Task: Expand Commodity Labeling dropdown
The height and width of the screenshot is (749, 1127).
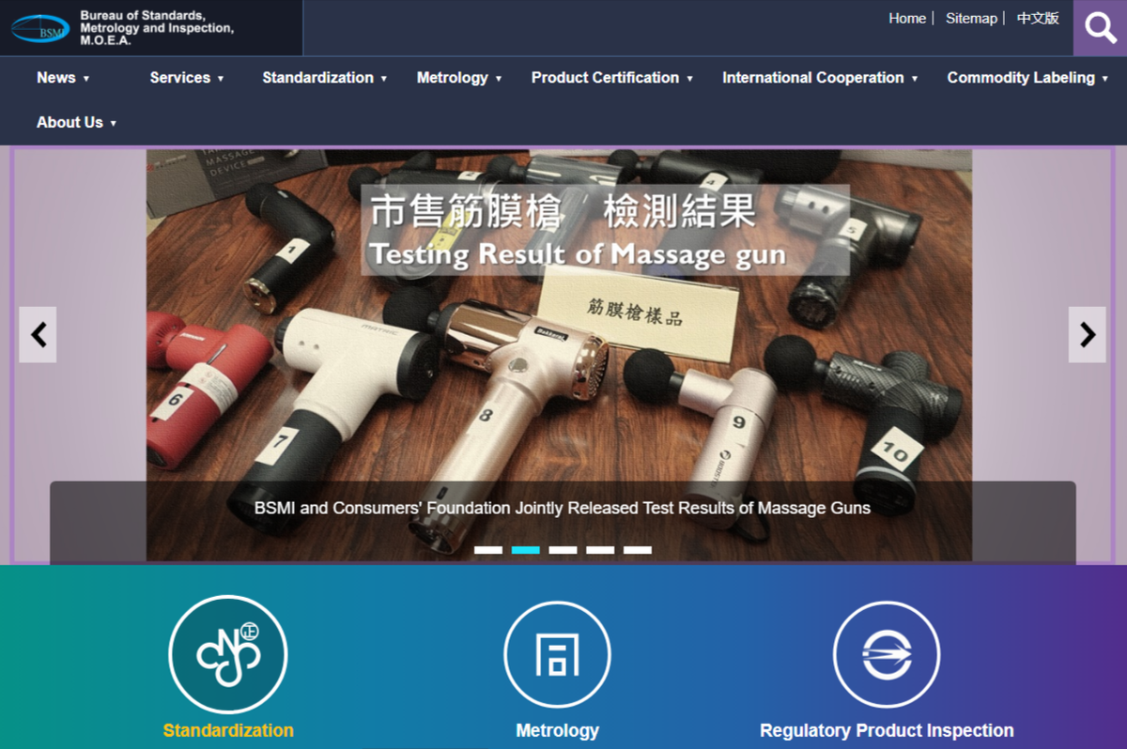Action: coord(1027,78)
